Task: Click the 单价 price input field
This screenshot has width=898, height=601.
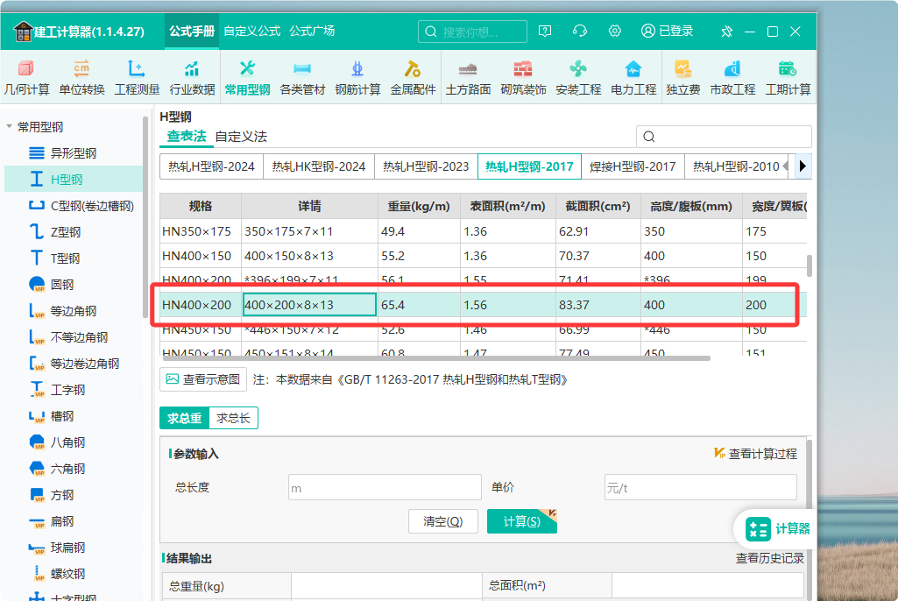Action: pos(700,488)
